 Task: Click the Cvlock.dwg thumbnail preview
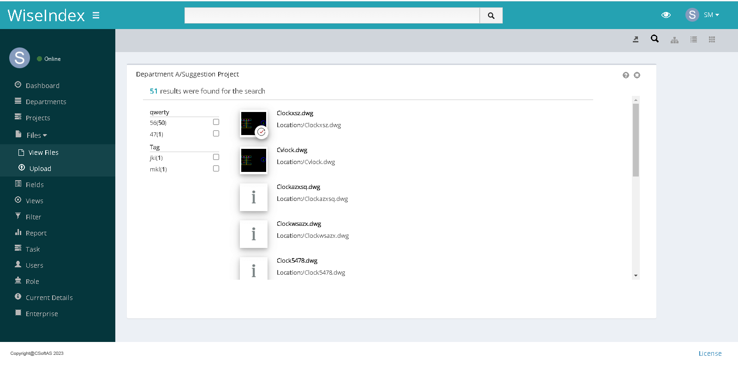coord(254,160)
